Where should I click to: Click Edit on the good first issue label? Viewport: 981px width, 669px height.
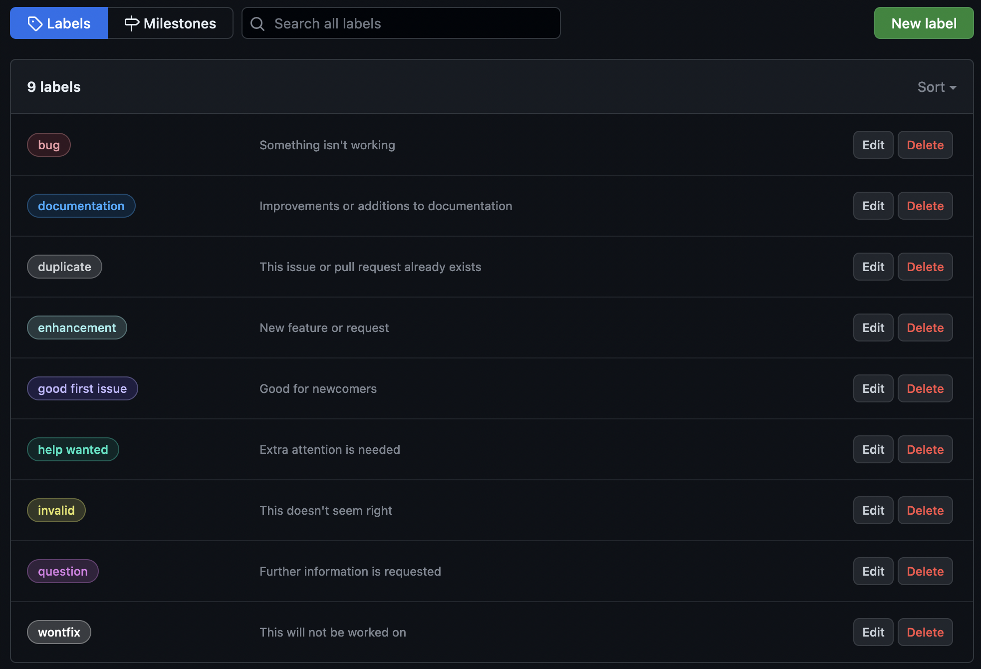coord(873,388)
